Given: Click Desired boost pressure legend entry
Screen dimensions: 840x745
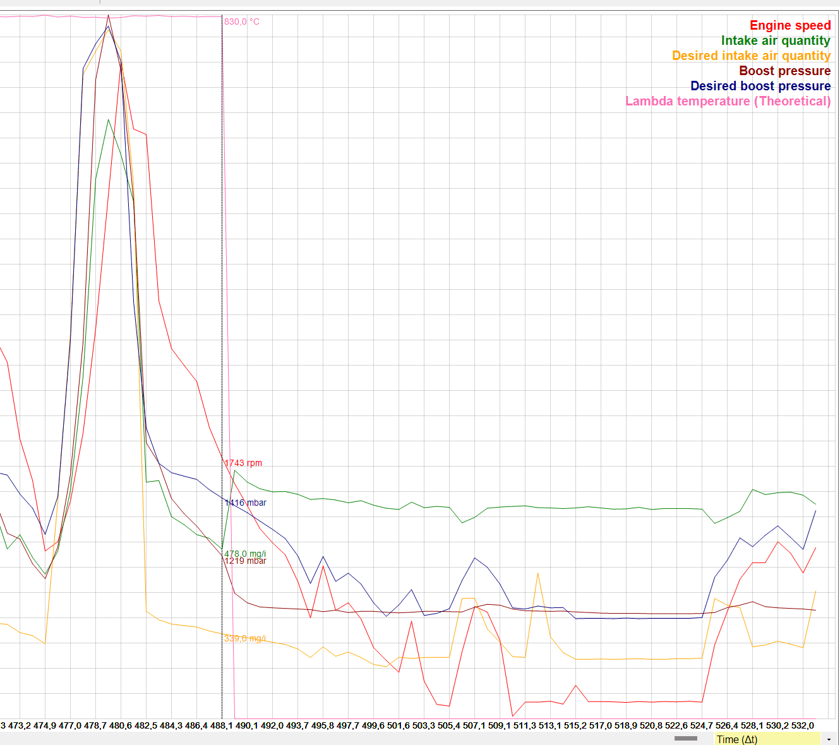Looking at the screenshot, I should [x=760, y=86].
